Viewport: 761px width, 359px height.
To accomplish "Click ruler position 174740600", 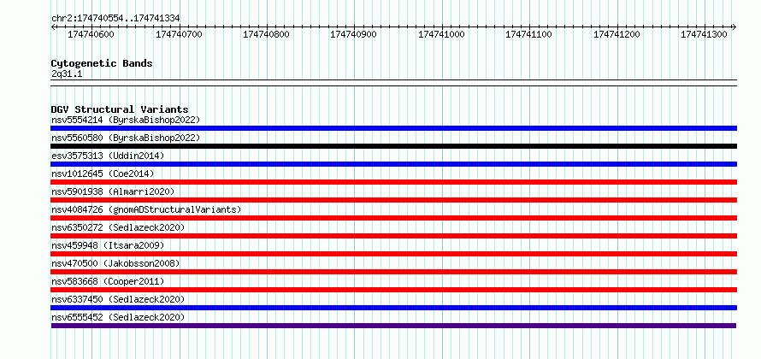I will coord(91,34).
